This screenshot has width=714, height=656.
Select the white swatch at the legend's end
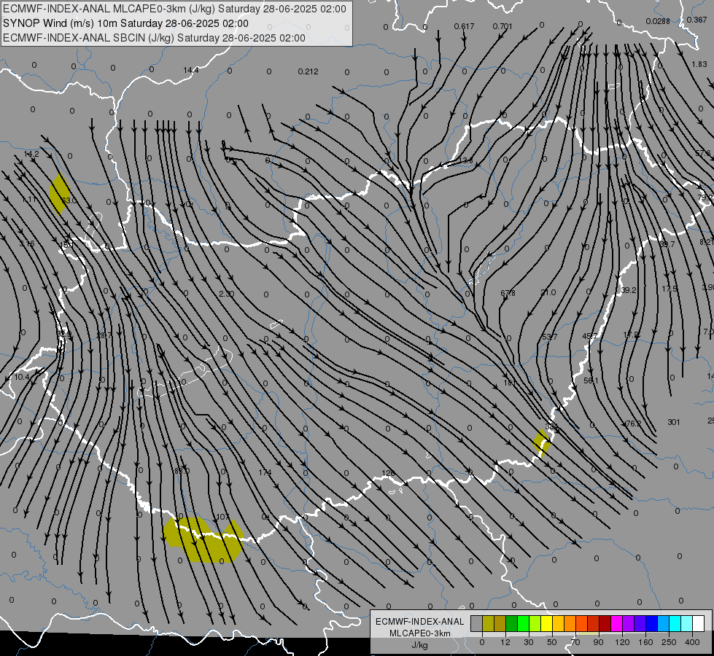tap(699, 624)
